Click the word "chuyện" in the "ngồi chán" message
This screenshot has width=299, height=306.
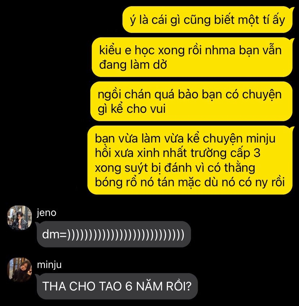[262, 95]
